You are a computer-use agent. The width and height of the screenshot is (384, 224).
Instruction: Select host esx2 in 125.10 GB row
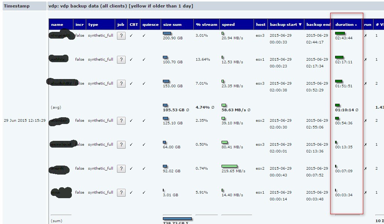coord(260,121)
